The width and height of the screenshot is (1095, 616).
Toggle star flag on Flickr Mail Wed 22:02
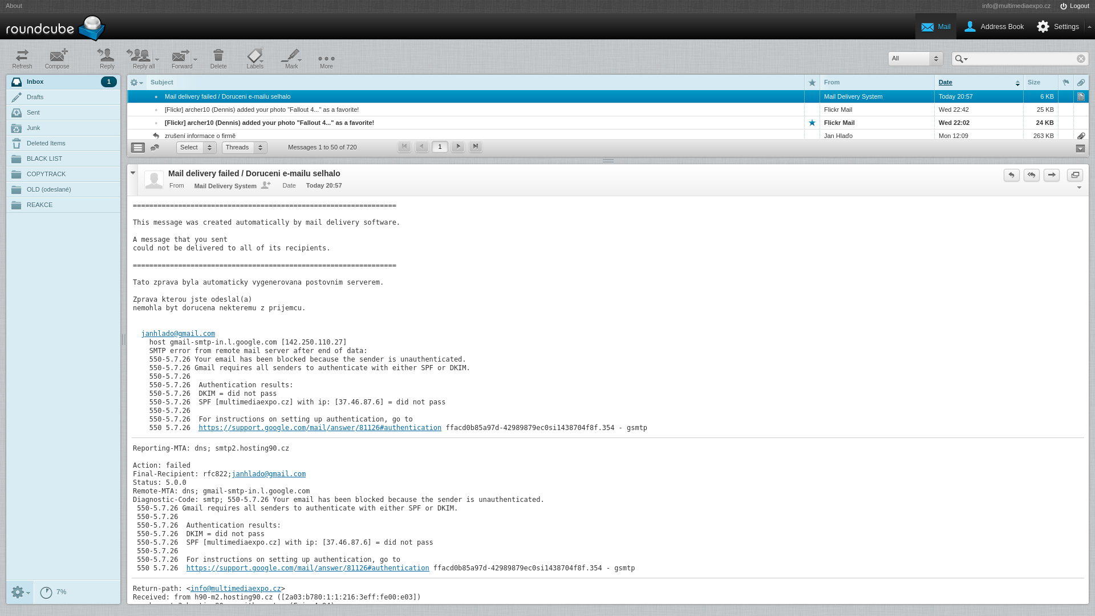(812, 123)
